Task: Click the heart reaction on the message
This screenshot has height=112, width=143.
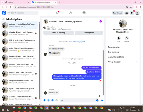Action: pos(100,80)
